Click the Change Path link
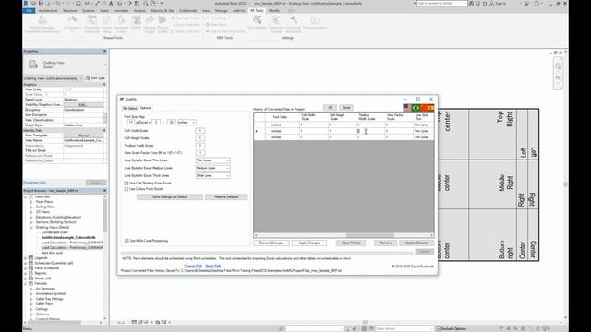Viewport: 591px width, 332px height. (193, 266)
